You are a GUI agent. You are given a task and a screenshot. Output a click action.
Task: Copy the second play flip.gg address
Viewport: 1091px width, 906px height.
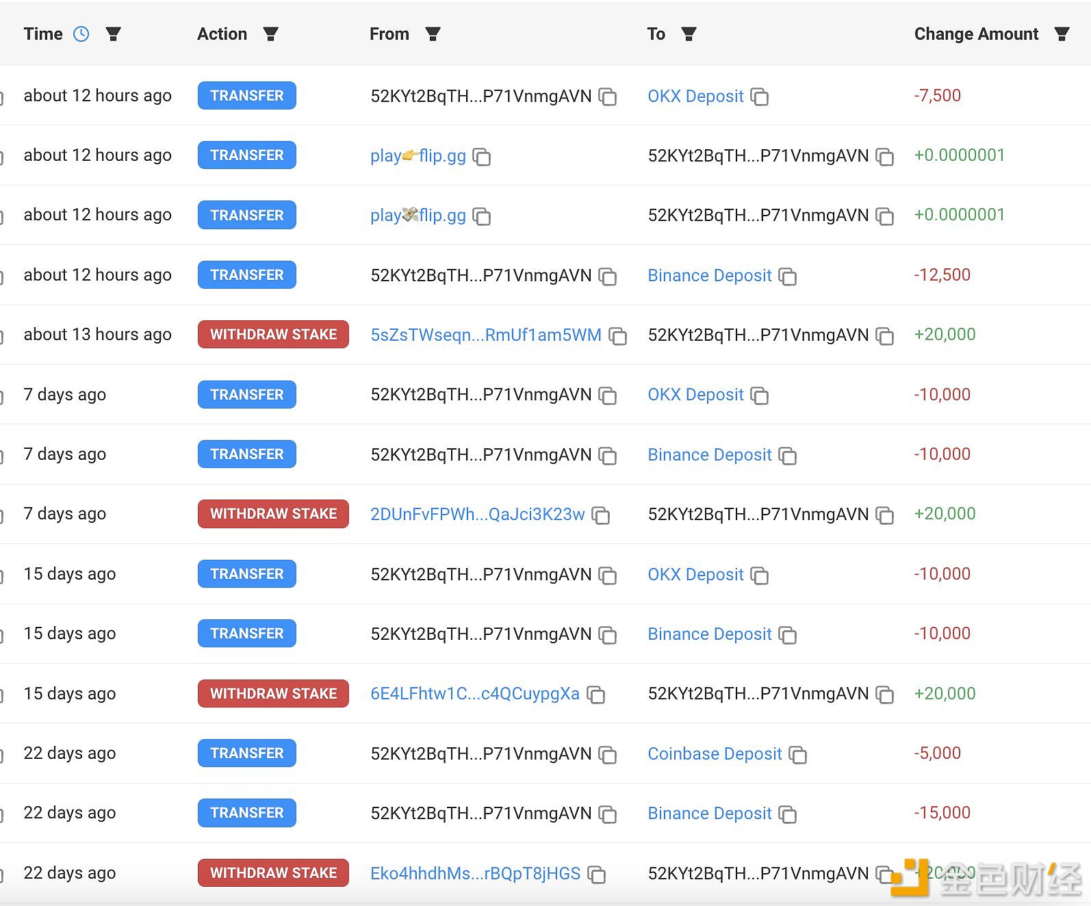coord(482,217)
